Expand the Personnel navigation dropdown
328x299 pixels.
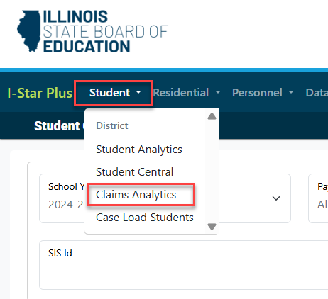(263, 93)
